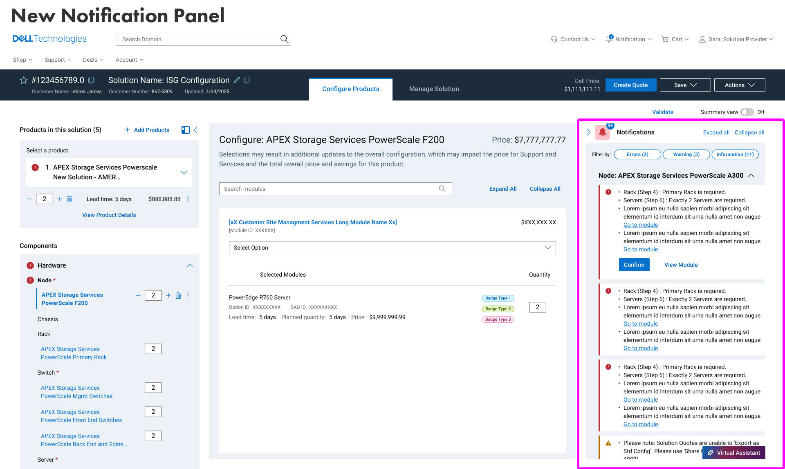Click the favorite star icon beside solution number
The height and width of the screenshot is (469, 785).
24,80
